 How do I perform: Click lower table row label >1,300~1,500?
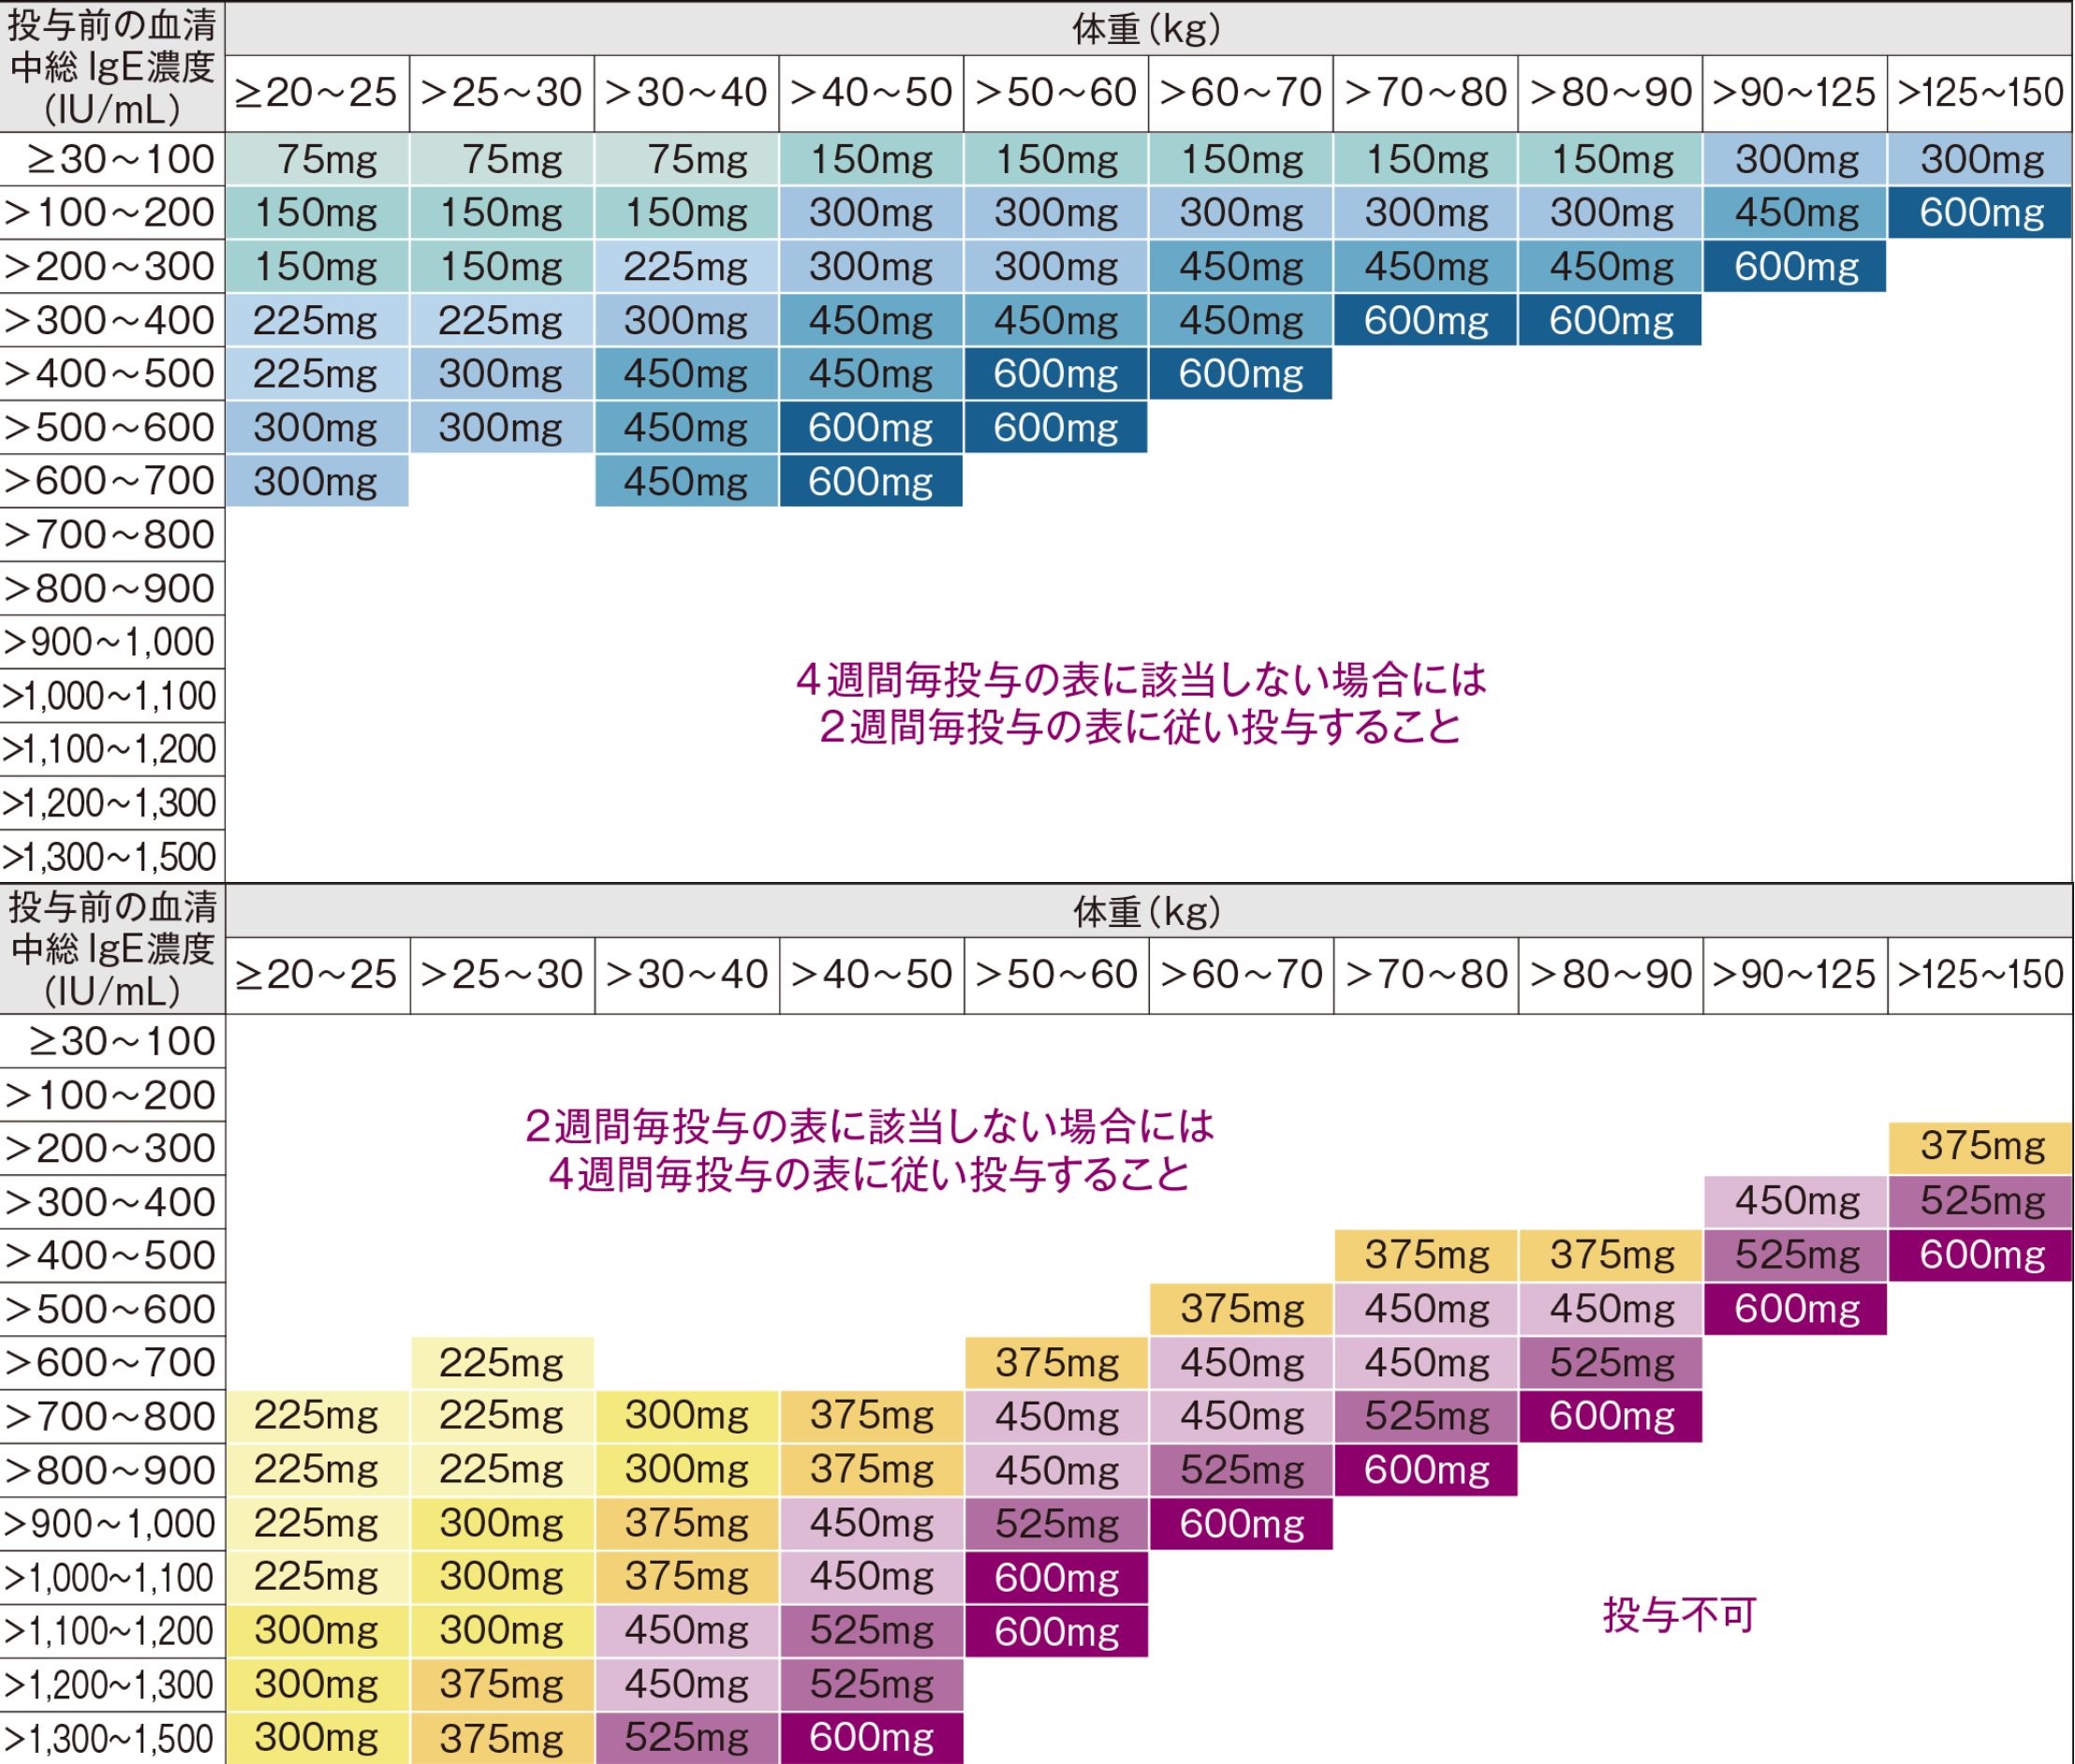(112, 1739)
